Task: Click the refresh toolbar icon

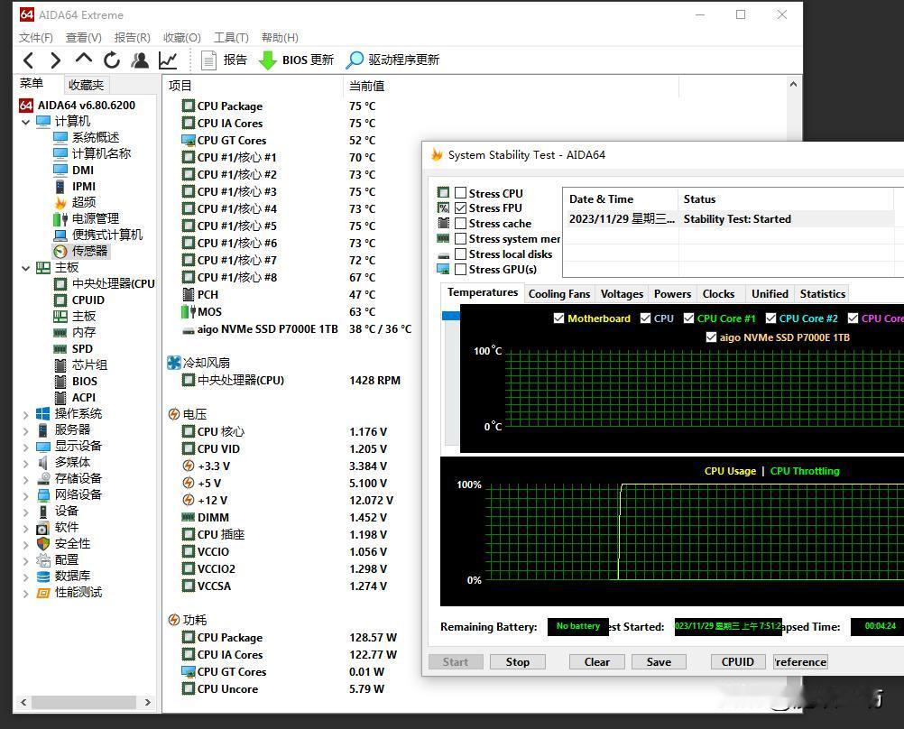Action: 112,60
